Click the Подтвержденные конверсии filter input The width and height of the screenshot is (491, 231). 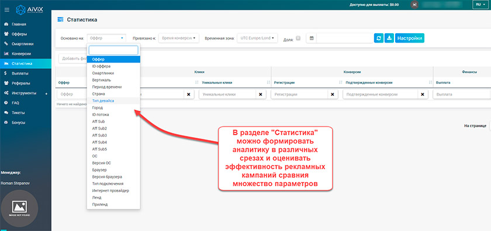[381, 94]
